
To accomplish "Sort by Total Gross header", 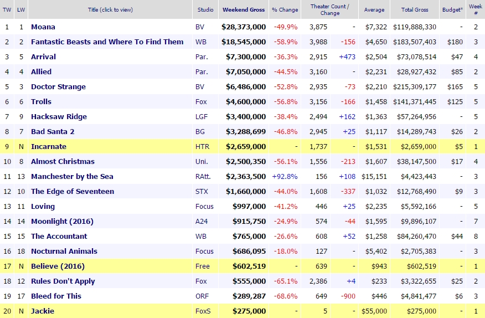I will pos(415,9).
